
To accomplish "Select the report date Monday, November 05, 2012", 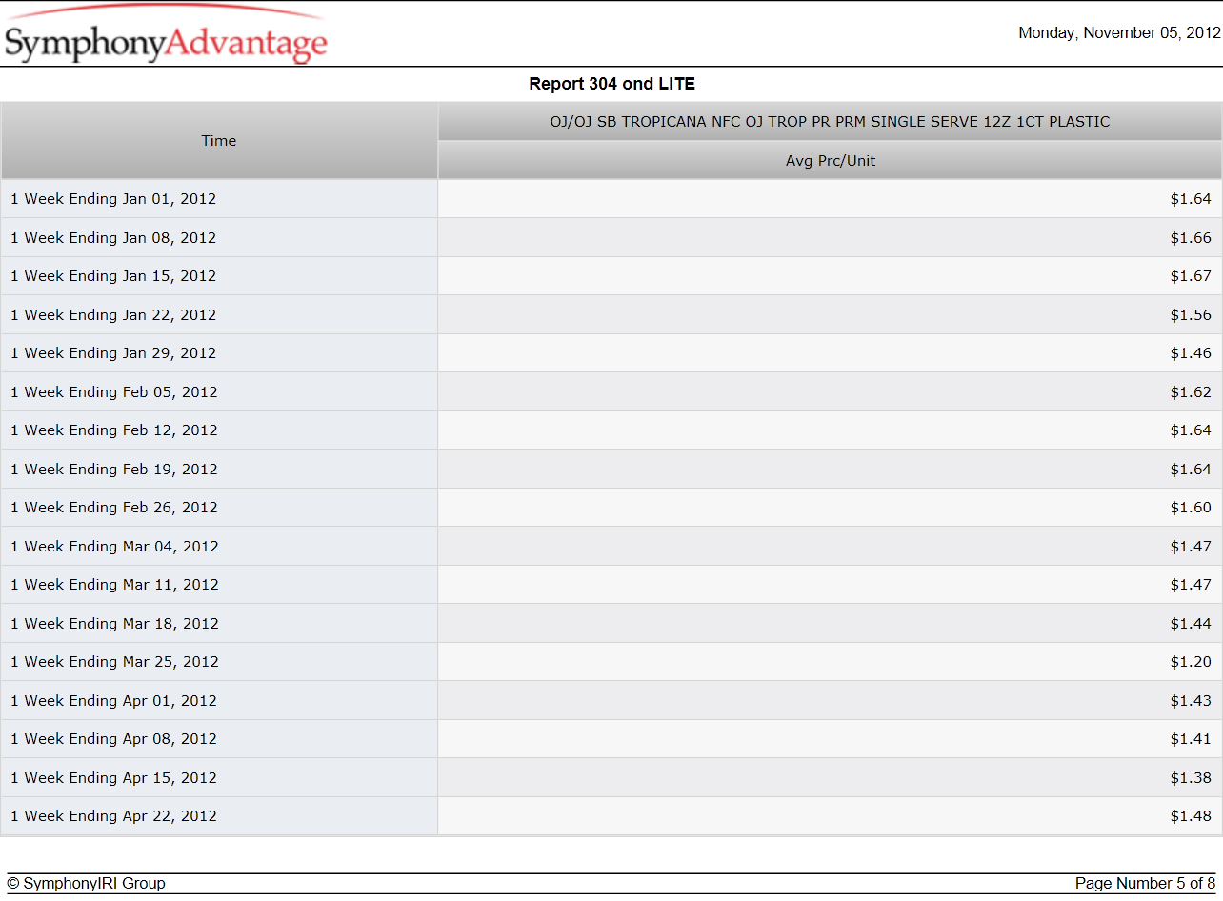I will [1119, 32].
